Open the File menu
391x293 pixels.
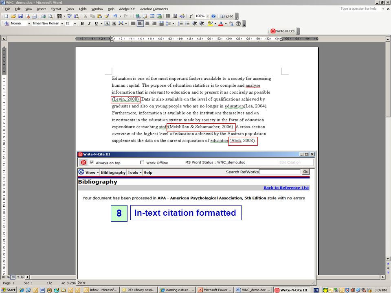pyautogui.click(x=8, y=9)
